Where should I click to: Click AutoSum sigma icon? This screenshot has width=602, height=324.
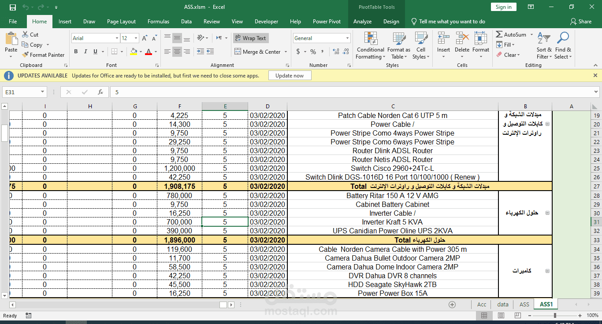click(499, 34)
